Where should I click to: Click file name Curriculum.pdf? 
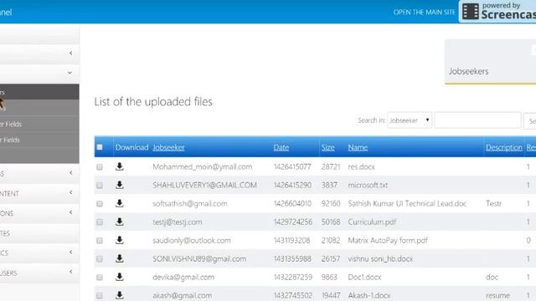tap(372, 222)
